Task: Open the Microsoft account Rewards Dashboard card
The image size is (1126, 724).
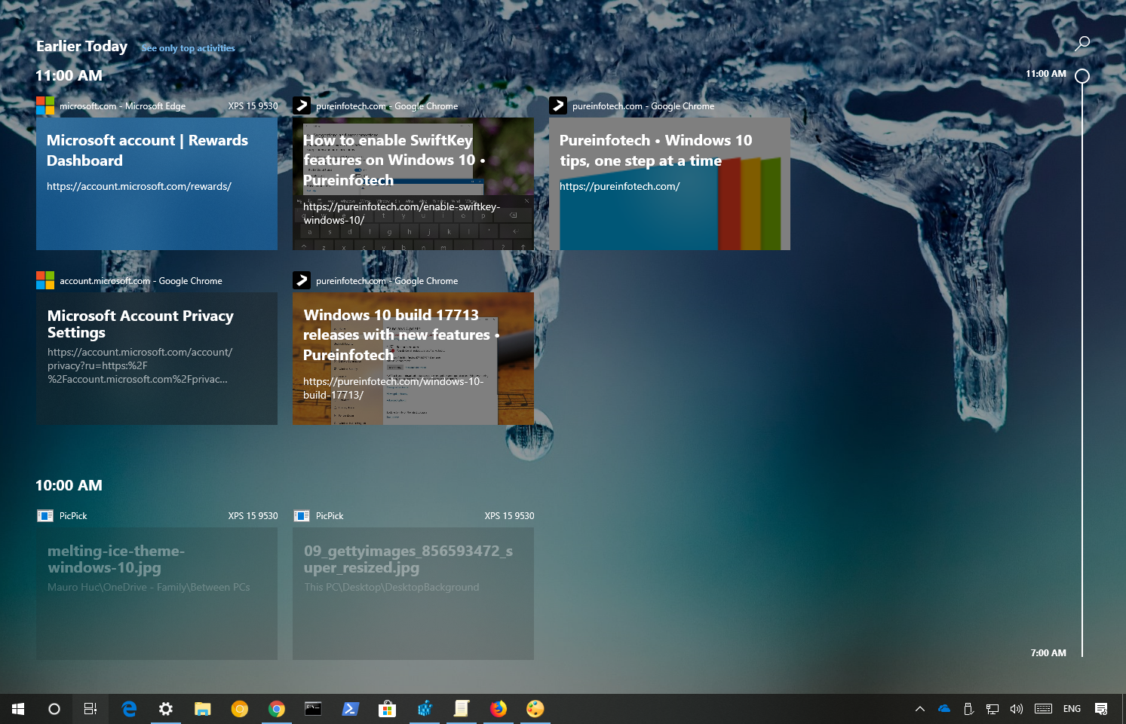Action: click(157, 184)
